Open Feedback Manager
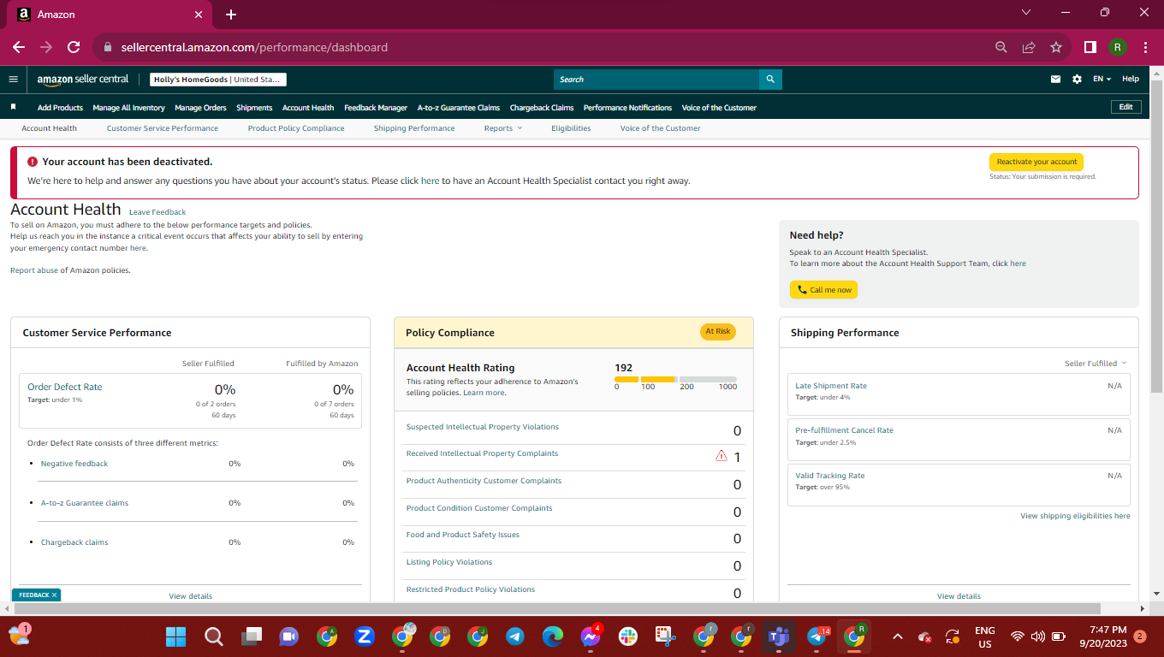This screenshot has width=1164, height=657. (x=376, y=108)
